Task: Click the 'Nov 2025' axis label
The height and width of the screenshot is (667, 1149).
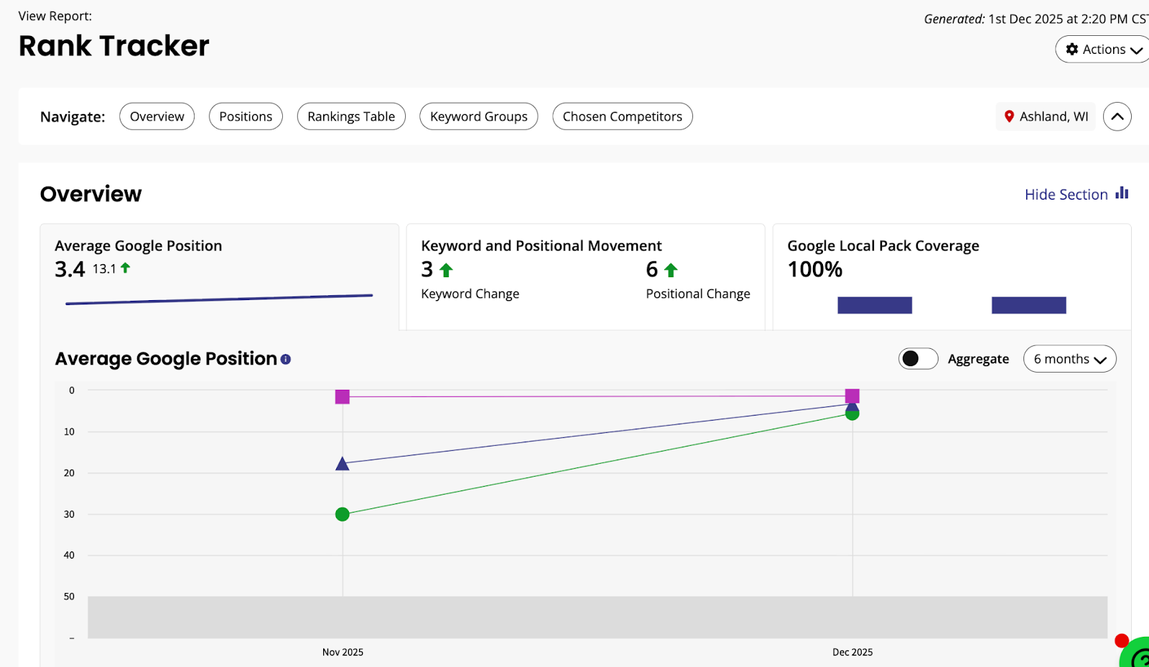Action: coord(343,652)
